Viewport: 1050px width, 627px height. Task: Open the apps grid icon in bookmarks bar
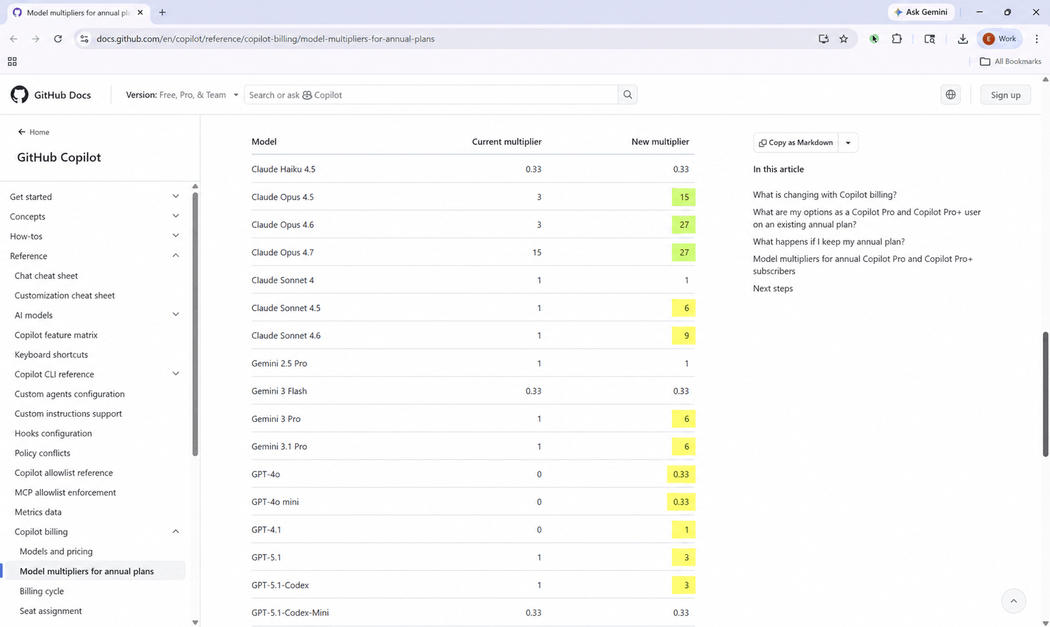(x=12, y=61)
